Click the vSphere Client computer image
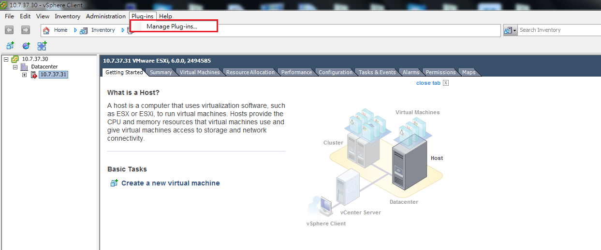 tap(321, 207)
